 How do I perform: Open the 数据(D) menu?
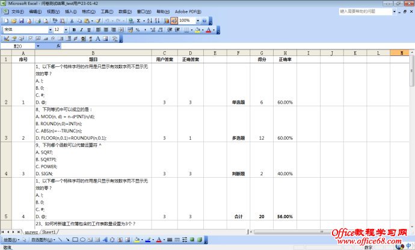click(124, 11)
